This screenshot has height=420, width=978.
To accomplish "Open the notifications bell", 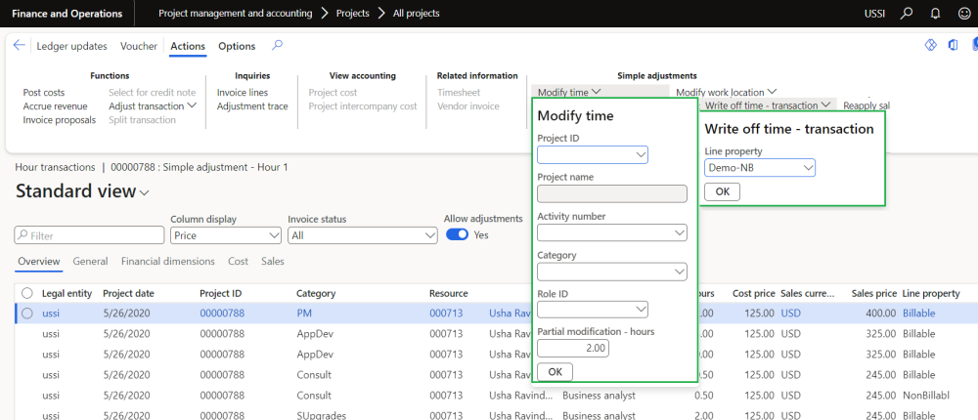I will point(935,14).
